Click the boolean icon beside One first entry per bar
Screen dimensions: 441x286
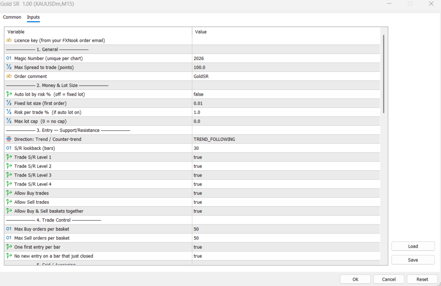(9, 247)
